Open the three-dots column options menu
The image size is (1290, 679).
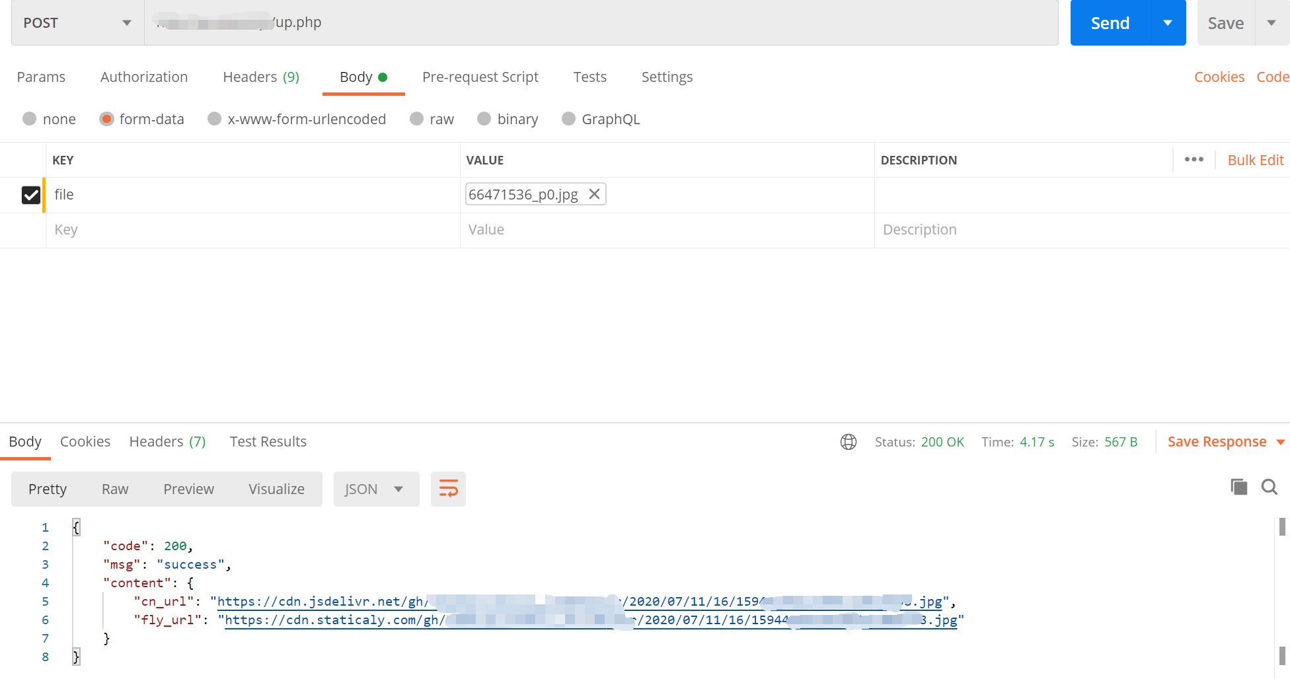point(1194,160)
